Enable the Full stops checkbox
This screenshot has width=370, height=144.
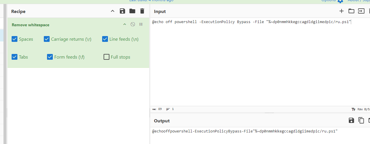[x=107, y=57]
